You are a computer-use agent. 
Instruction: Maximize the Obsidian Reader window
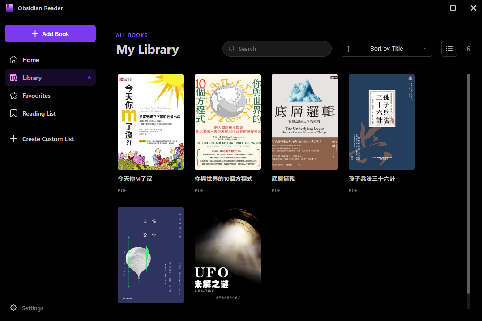[x=453, y=8]
